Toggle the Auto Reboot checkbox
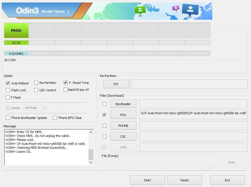The height and width of the screenshot is (187, 251). coord(8,83)
